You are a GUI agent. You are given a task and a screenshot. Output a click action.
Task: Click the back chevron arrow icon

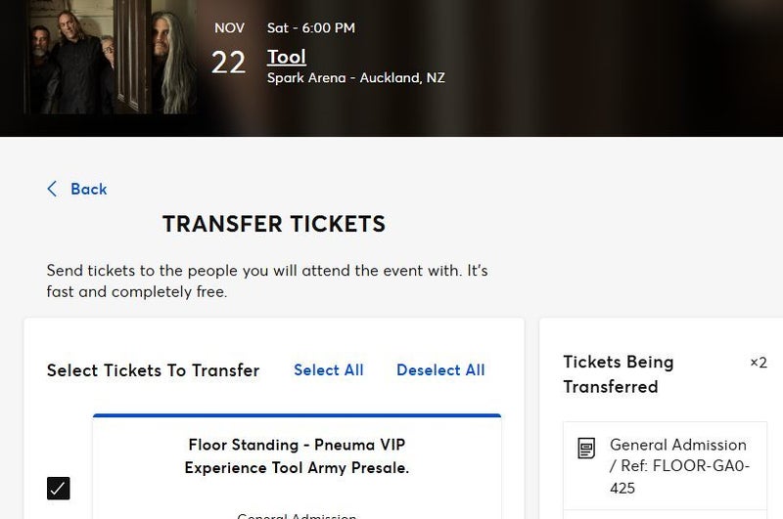tap(52, 189)
